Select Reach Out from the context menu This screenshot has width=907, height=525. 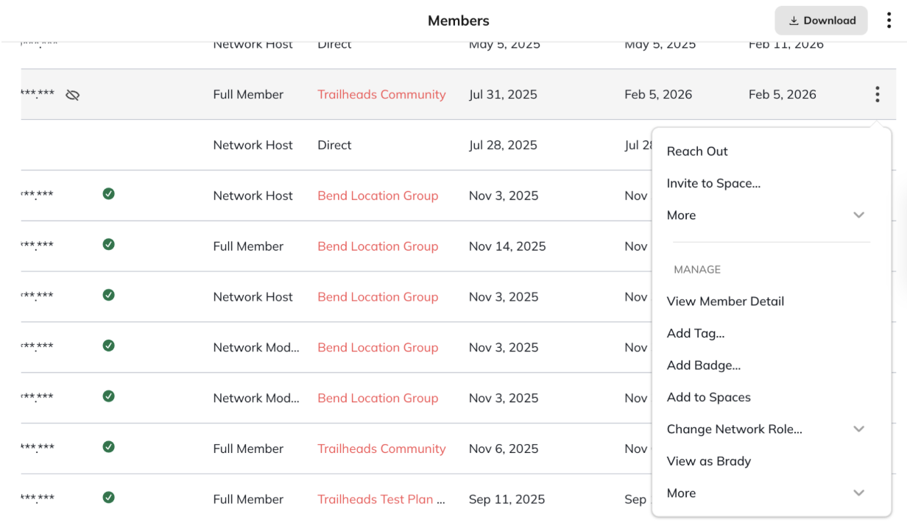(x=697, y=151)
